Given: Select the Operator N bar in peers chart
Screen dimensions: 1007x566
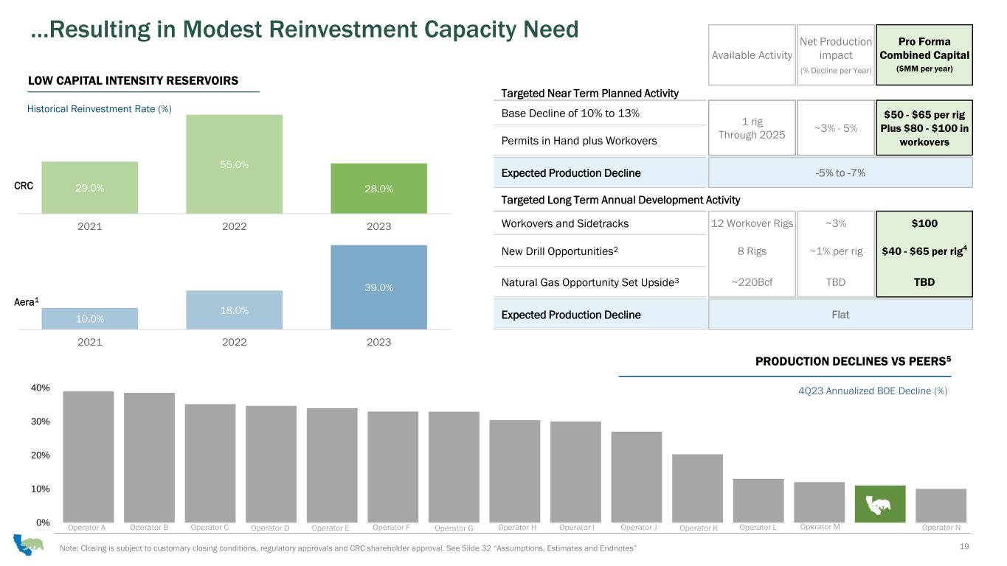Looking at the screenshot, I should [941, 506].
